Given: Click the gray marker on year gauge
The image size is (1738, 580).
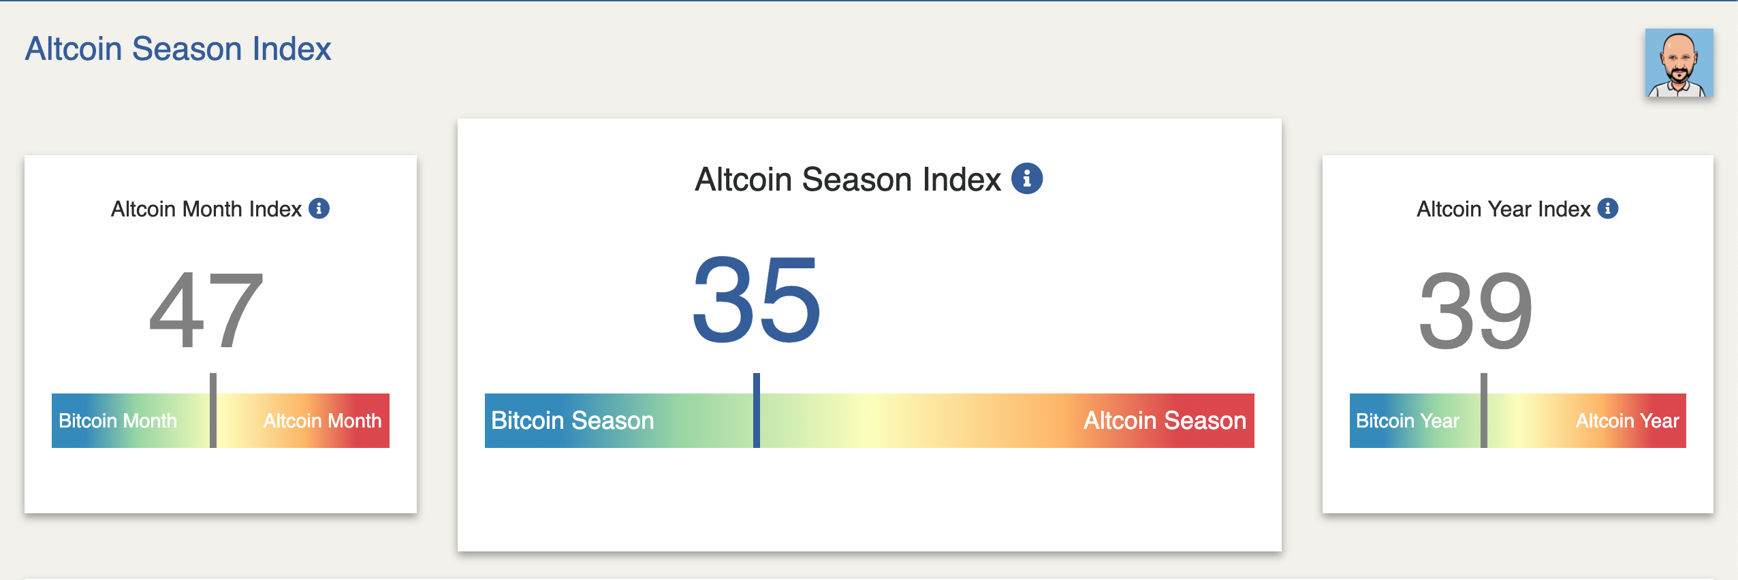Looking at the screenshot, I should click(x=1484, y=410).
